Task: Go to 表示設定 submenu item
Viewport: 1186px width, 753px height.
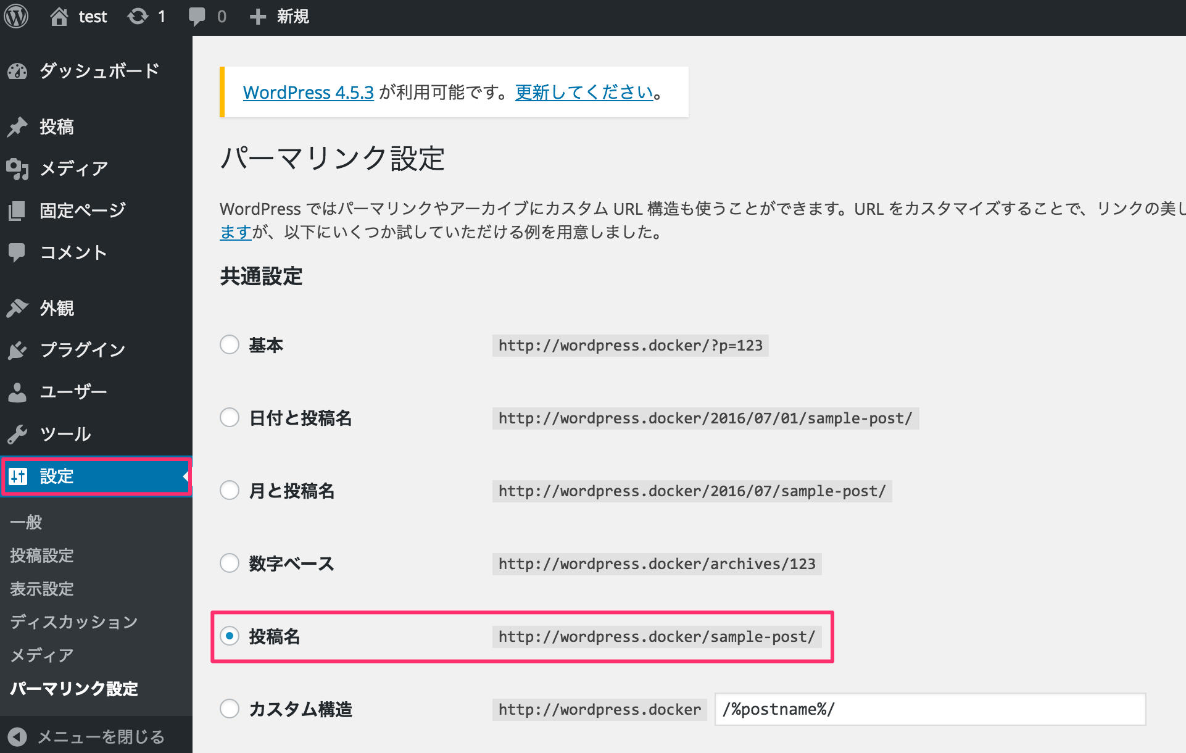Action: [x=42, y=589]
